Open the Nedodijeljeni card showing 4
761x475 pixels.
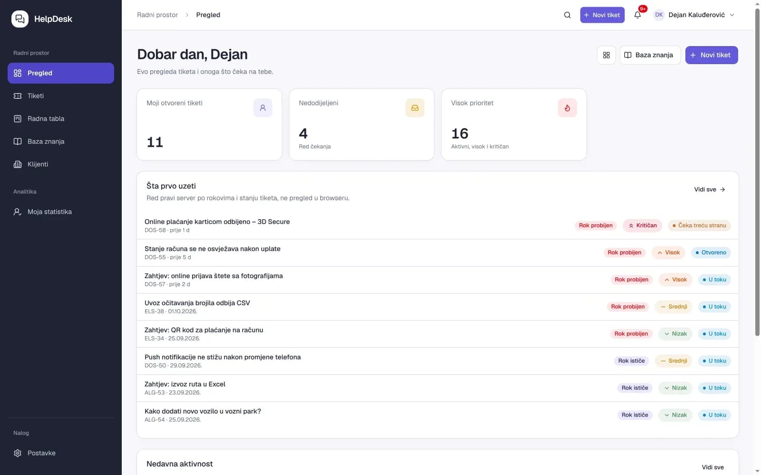point(361,124)
